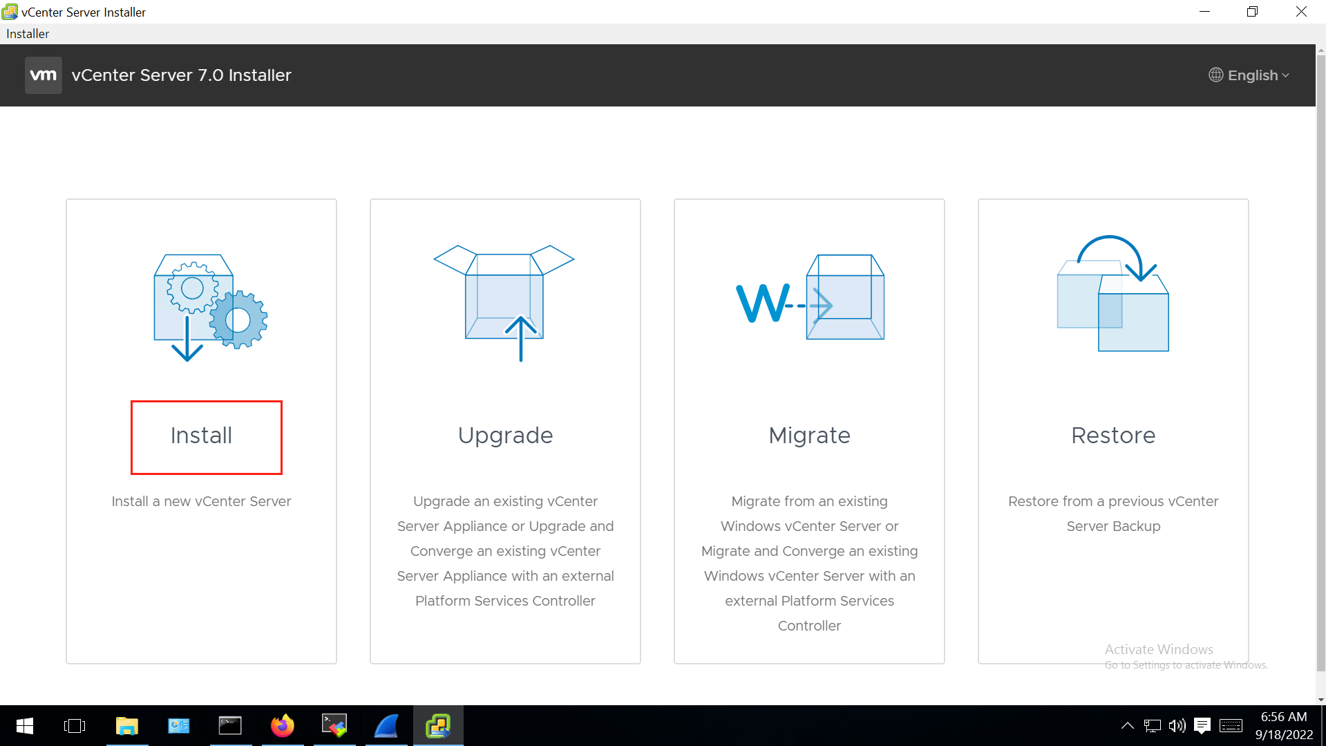Open Command Prompt taskbar icon
1326x746 pixels.
pyautogui.click(x=230, y=725)
